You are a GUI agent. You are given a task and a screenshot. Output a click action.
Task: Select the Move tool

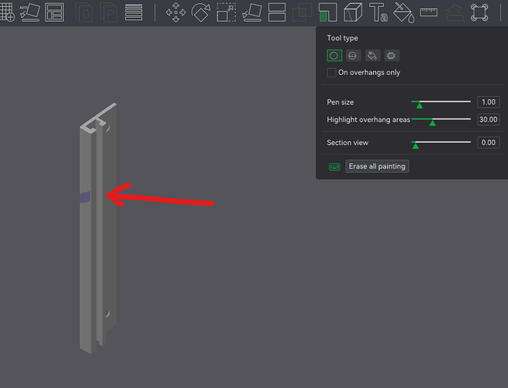(x=175, y=12)
